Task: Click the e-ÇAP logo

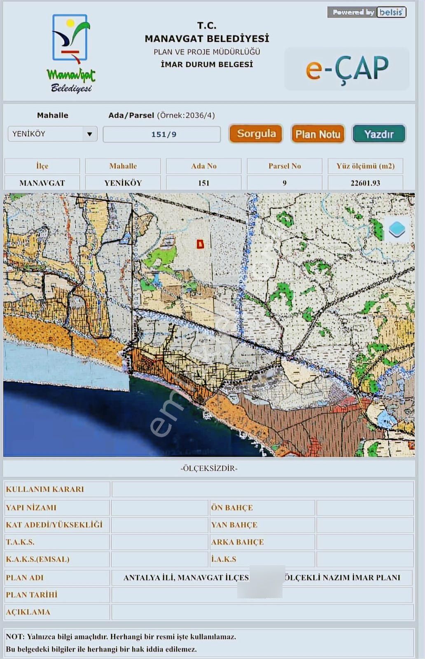Action: [x=347, y=69]
